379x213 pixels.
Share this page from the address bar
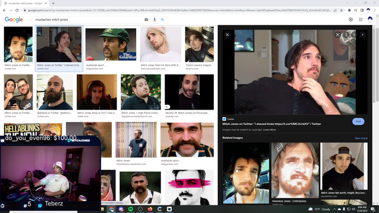(335, 11)
